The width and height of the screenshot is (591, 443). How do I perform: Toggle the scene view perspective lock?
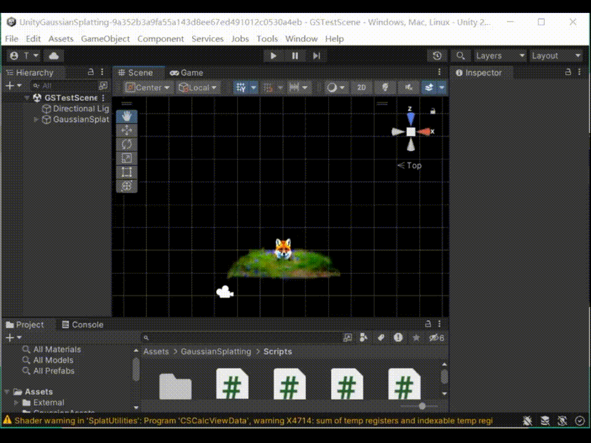pyautogui.click(x=433, y=111)
